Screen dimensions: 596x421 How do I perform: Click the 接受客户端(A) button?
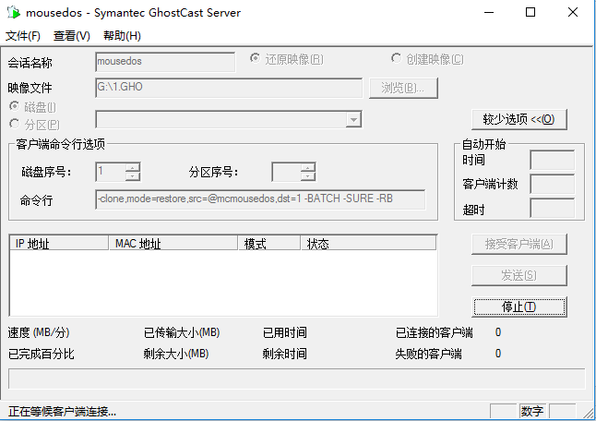tap(519, 244)
